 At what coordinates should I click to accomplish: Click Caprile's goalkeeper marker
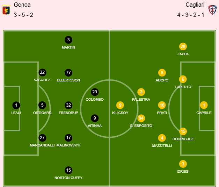(x=204, y=105)
